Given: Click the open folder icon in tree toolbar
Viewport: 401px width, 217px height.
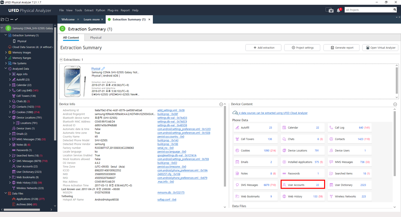Looking at the screenshot, I should [3, 19].
